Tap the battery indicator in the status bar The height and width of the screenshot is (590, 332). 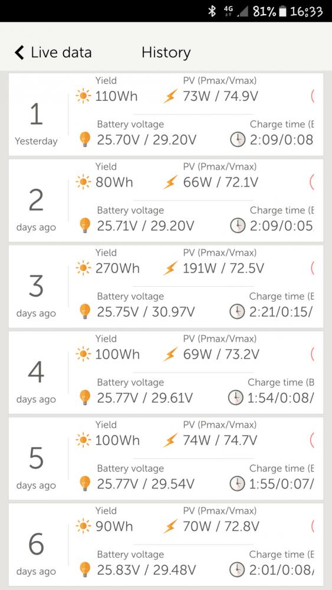pos(282,11)
